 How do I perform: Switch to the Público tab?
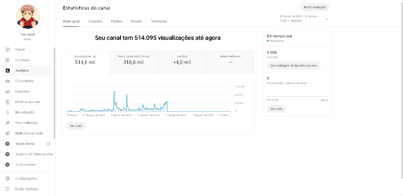(116, 21)
